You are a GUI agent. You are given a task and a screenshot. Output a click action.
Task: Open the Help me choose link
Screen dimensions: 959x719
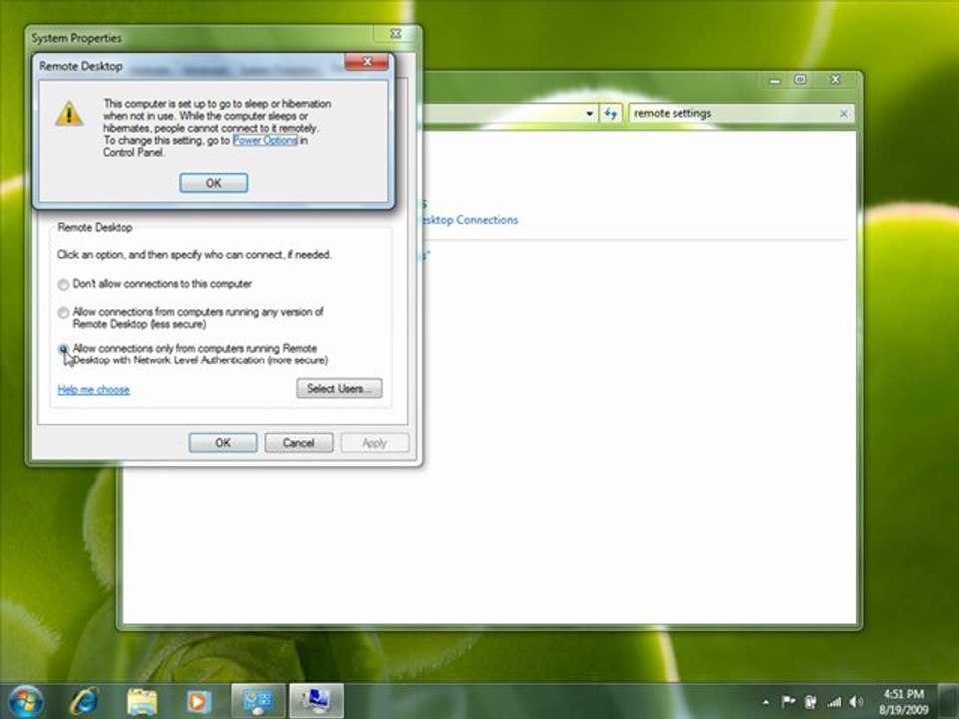pyautogui.click(x=93, y=390)
